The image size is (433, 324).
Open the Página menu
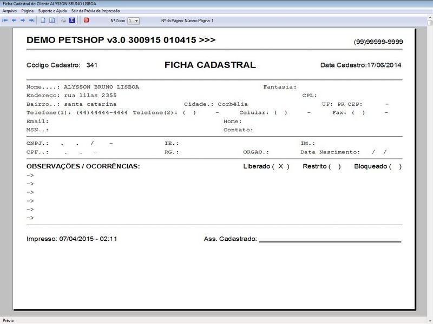pyautogui.click(x=28, y=11)
